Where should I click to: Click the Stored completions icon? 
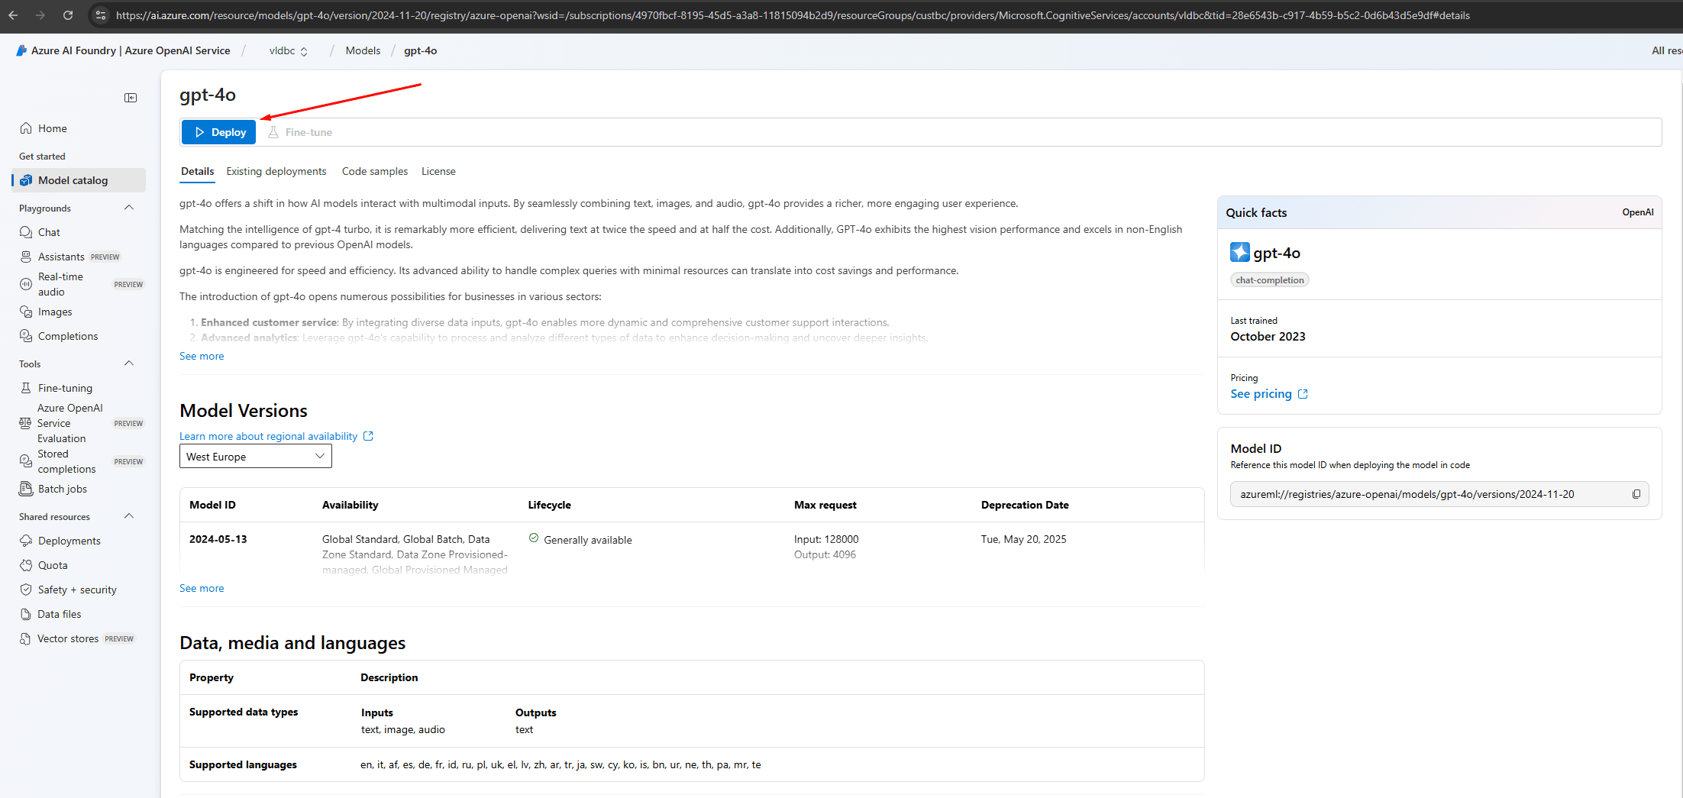tap(26, 461)
